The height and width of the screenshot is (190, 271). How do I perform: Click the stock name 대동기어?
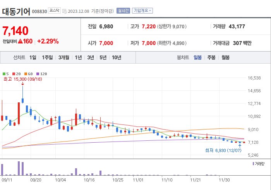(16, 12)
